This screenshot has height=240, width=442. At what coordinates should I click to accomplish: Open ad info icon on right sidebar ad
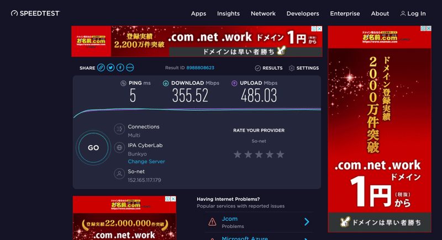(423, 29)
